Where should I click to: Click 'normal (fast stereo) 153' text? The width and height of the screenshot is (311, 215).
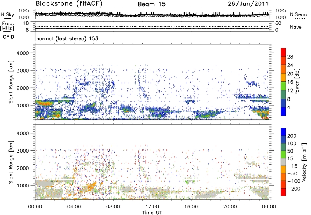coord(67,38)
